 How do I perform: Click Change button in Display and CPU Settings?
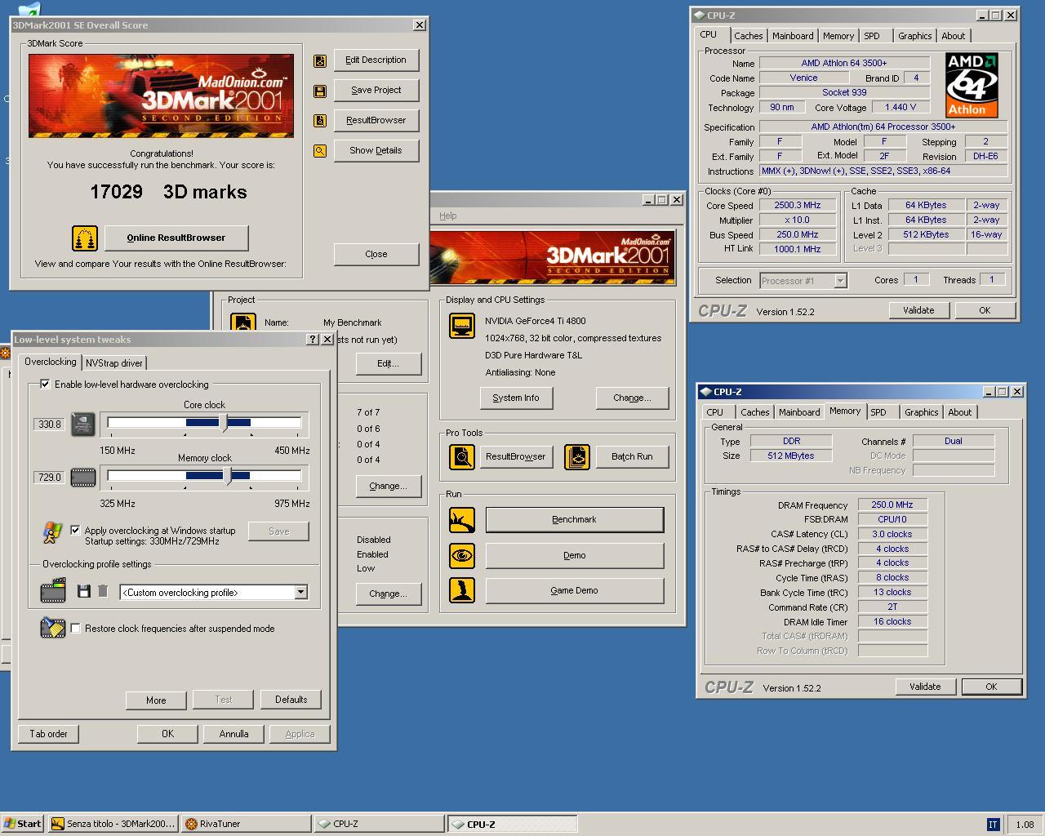[x=632, y=398]
